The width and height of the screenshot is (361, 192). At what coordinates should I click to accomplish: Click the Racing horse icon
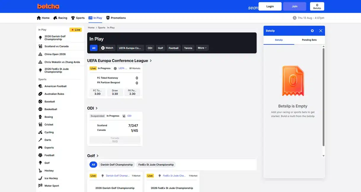pos(55,18)
